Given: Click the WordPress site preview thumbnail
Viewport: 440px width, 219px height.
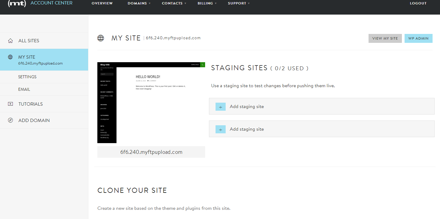Looking at the screenshot, I should tap(151, 103).
